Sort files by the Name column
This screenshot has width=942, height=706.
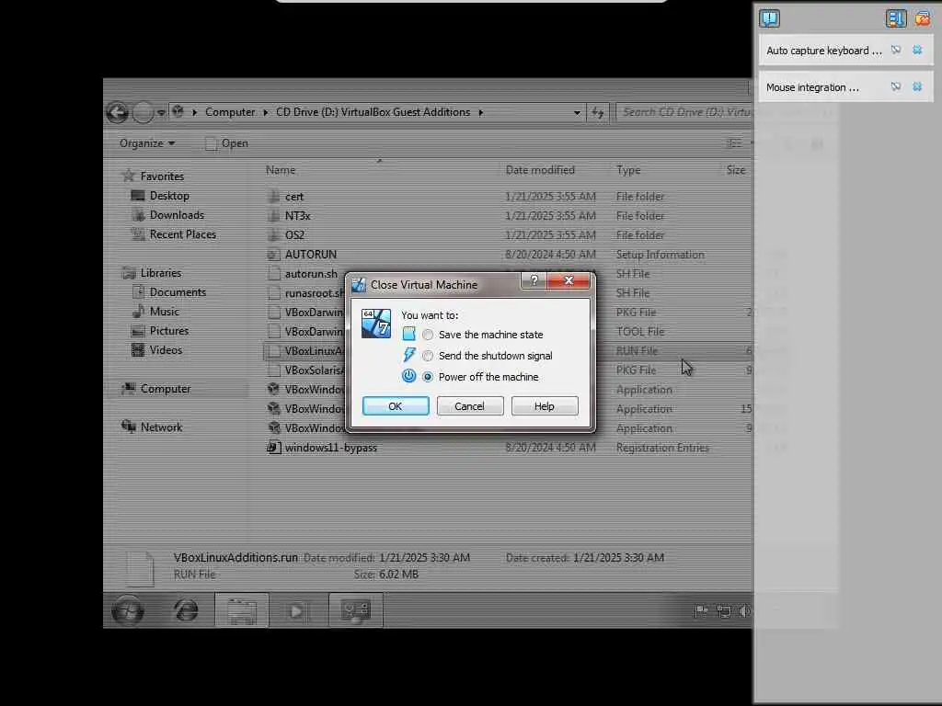coord(281,170)
